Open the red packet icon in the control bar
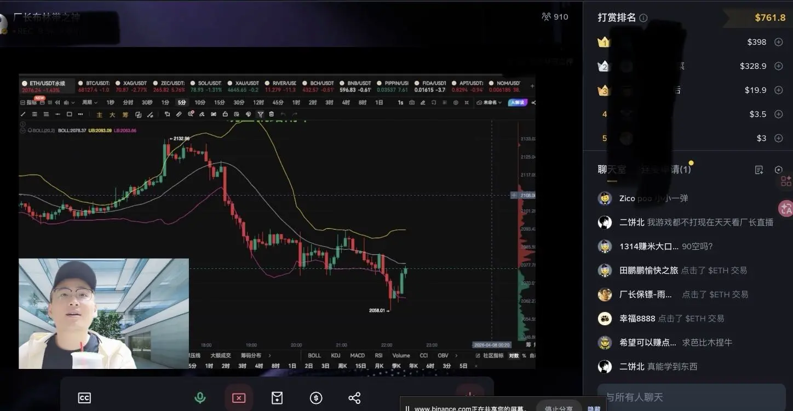This screenshot has width=793, height=411. (x=277, y=398)
